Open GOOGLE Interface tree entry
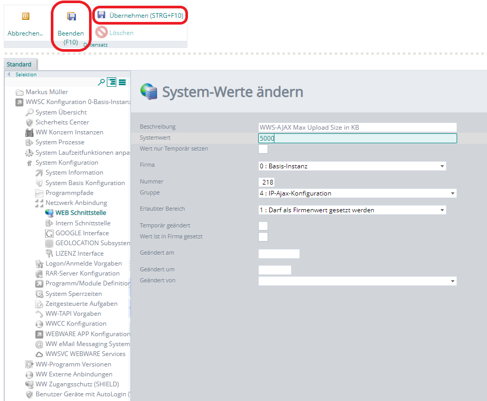This screenshot has height=401, width=487. (x=82, y=233)
